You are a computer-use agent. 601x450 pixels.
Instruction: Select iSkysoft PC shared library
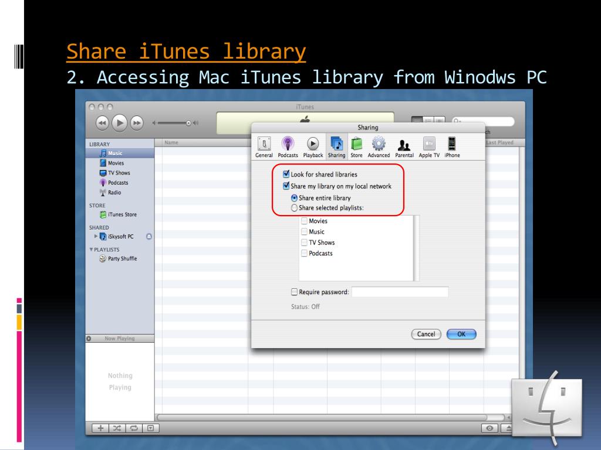click(120, 237)
